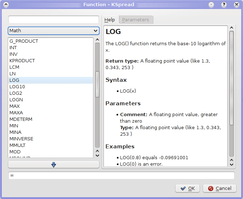Select INV in the function list
Viewport: 243px width, 199px height.
pyautogui.click(x=50, y=54)
